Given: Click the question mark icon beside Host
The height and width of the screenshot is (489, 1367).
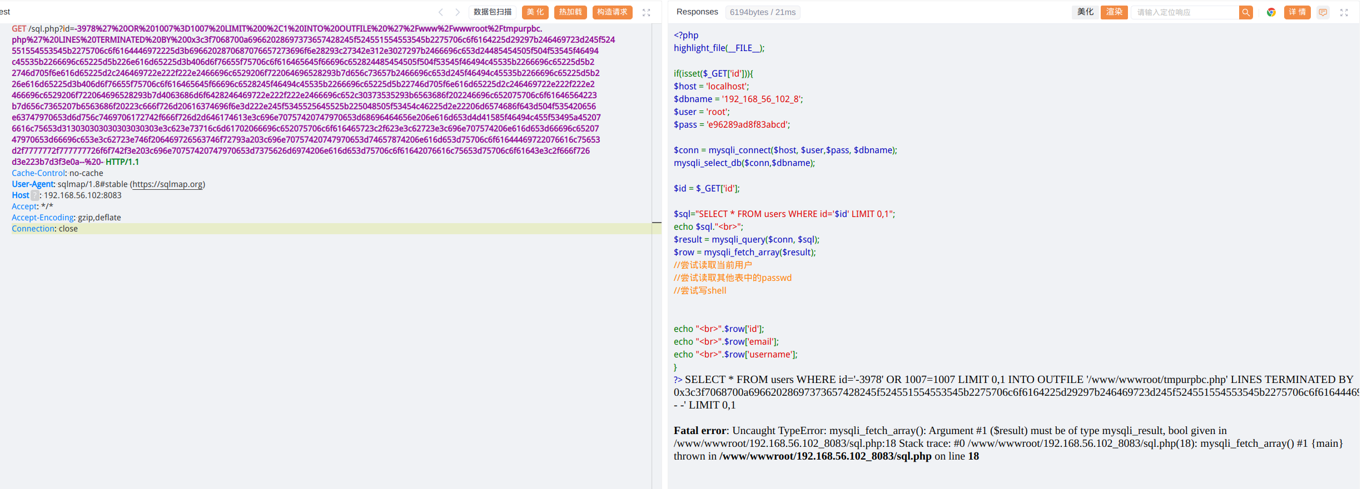Looking at the screenshot, I should tap(34, 195).
